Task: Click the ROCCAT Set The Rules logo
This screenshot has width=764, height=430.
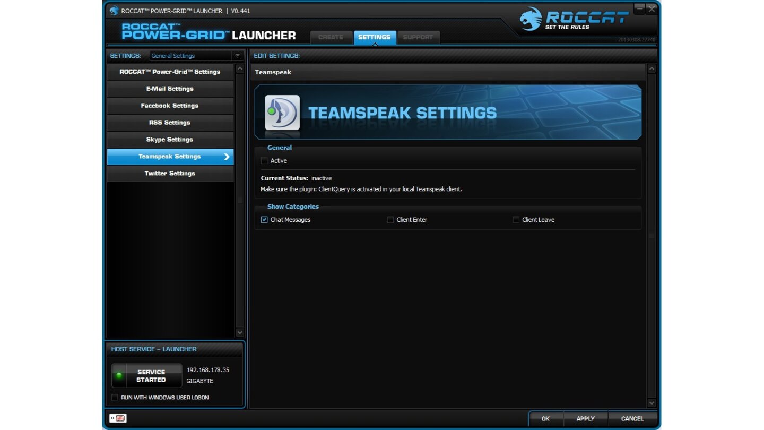Action: 574,19
